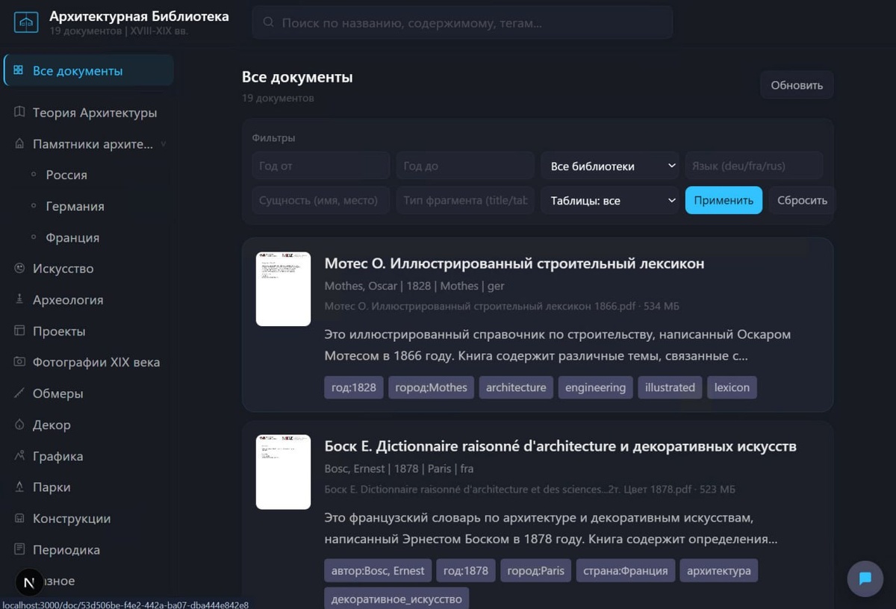Screen dimensions: 896x609
Task: Select Все документы in sidebar
Action: (x=89, y=71)
